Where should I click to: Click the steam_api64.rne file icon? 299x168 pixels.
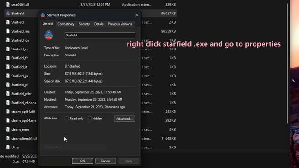tap(7, 120)
